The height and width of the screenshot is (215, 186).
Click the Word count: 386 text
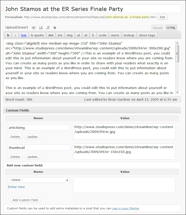tap(19, 100)
